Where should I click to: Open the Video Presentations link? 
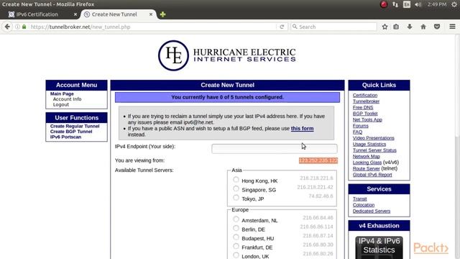pos(374,138)
